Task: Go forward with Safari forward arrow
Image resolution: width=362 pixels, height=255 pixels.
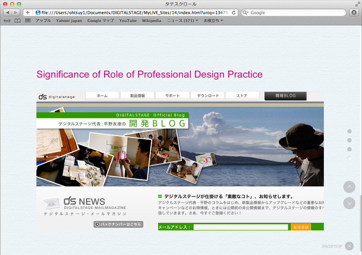Action: click(x=16, y=12)
